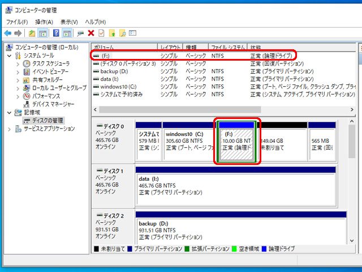Select the システムで予約済み volume row
This screenshot has height=272, width=362.
(224, 94)
